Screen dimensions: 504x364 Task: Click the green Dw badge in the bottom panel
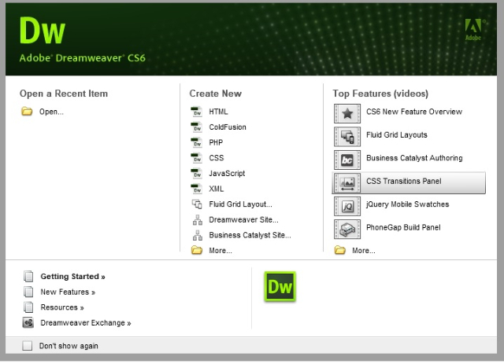(x=280, y=287)
